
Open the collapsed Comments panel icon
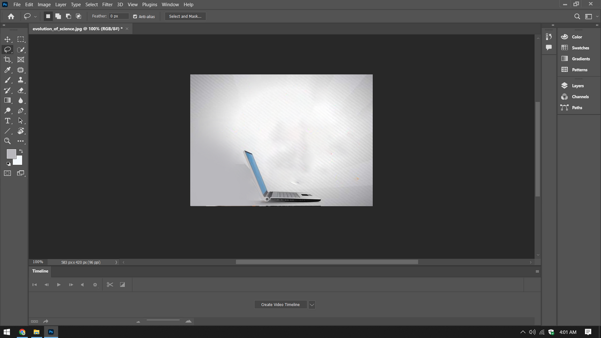548,47
